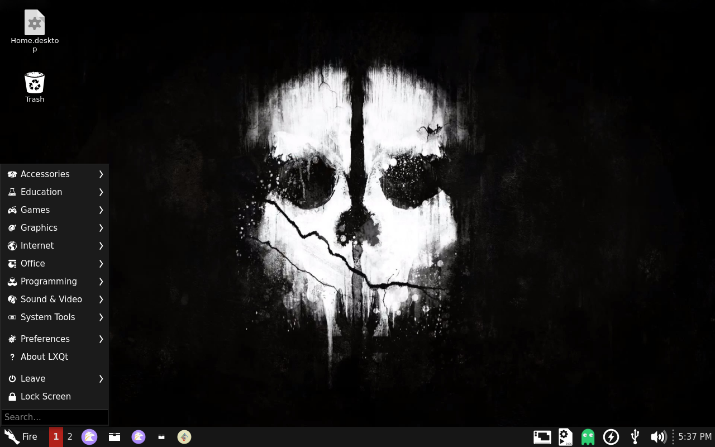715x447 pixels.
Task: Click the small drawer icon in the taskbar
Action: click(161, 437)
